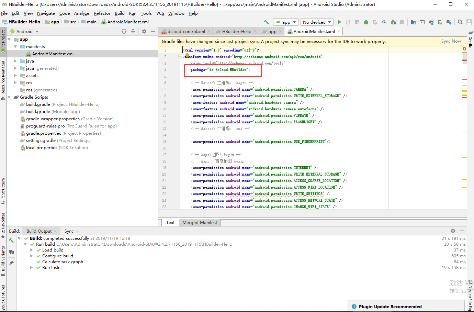This screenshot has height=312, width=474.
Task: Click the yellow intention bulb in editor gutter
Action: [187, 55]
